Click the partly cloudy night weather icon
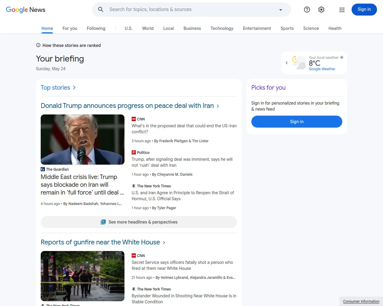 point(299,62)
